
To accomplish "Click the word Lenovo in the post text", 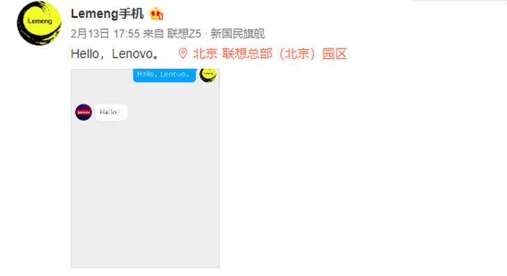I will point(132,54).
